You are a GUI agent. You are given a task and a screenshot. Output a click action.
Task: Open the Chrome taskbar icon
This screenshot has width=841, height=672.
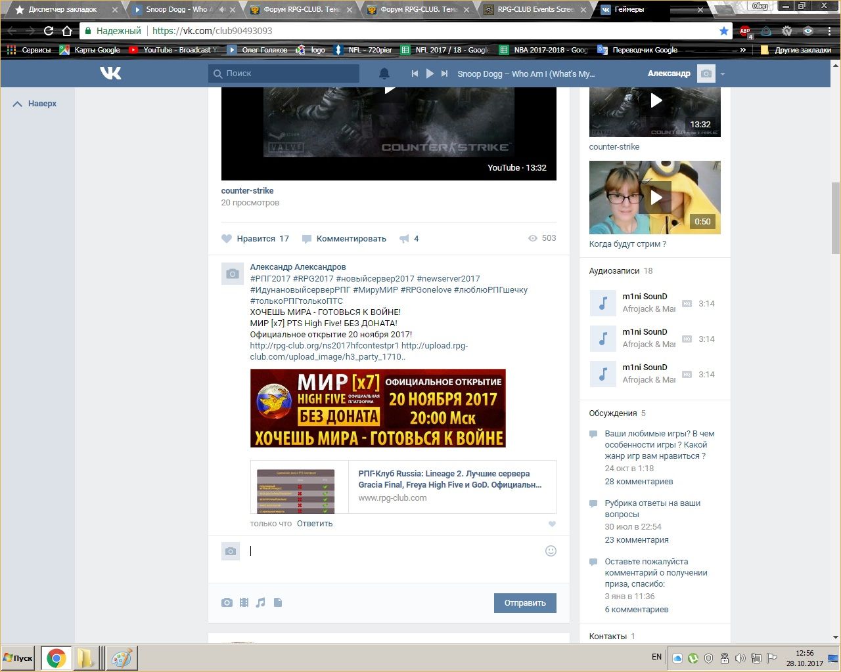(57, 658)
